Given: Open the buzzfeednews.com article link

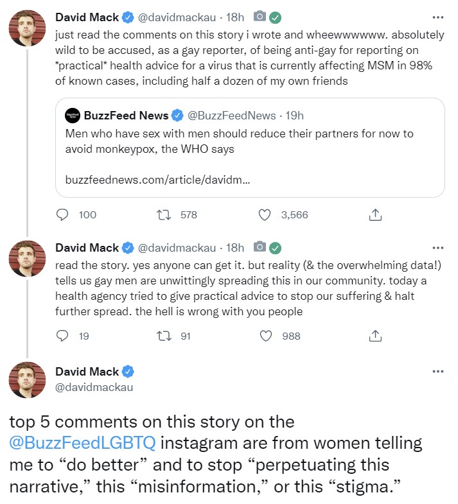Looking at the screenshot, I should [x=157, y=180].
